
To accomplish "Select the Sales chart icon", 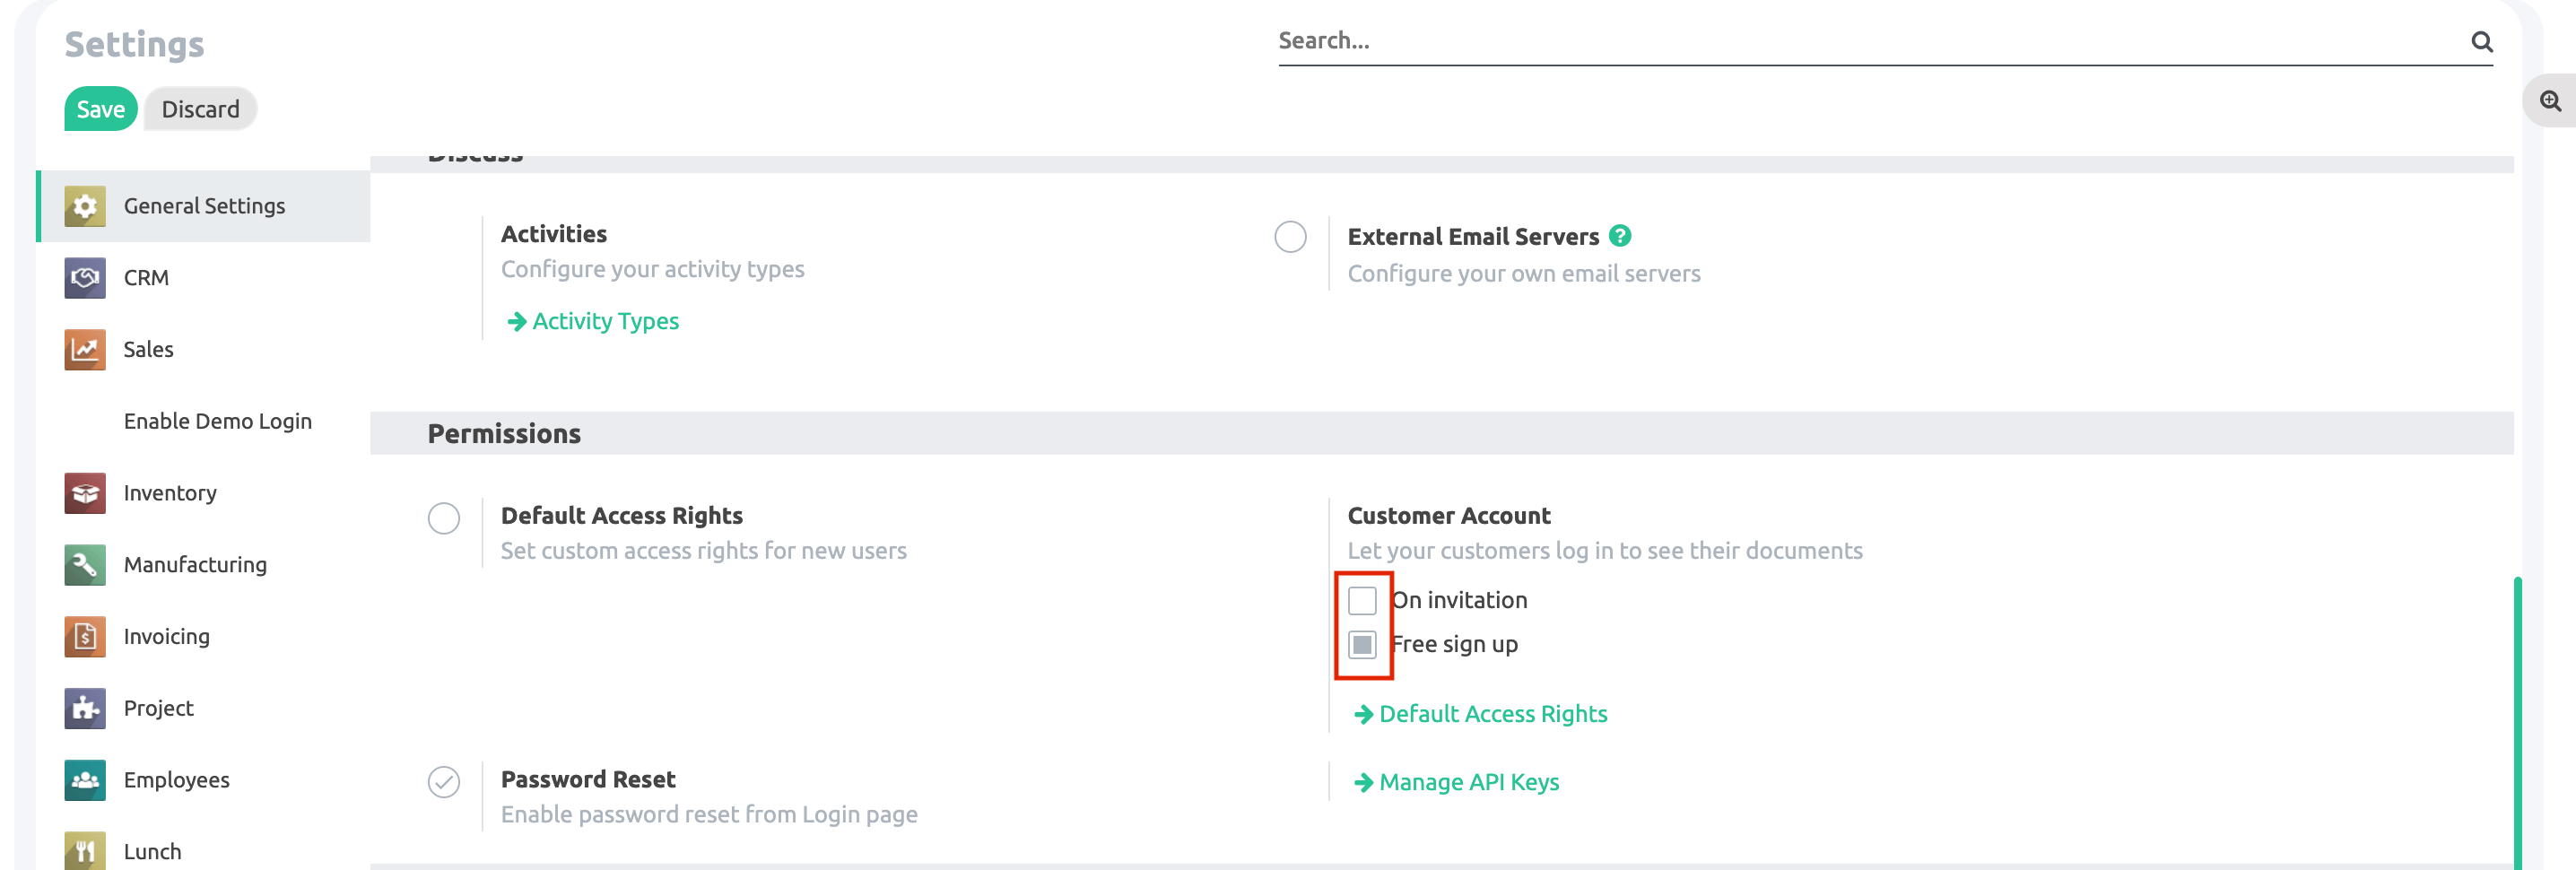I will click(x=84, y=350).
